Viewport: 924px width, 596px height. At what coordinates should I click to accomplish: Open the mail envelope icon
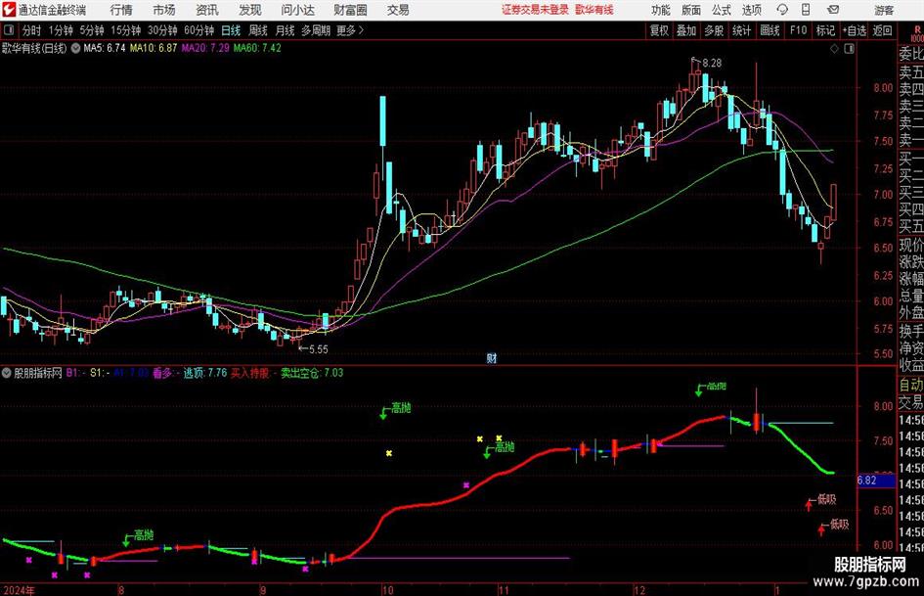point(833,10)
